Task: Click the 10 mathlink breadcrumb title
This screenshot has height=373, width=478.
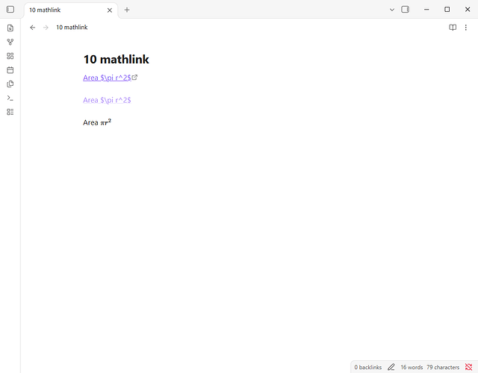Action: click(x=72, y=28)
